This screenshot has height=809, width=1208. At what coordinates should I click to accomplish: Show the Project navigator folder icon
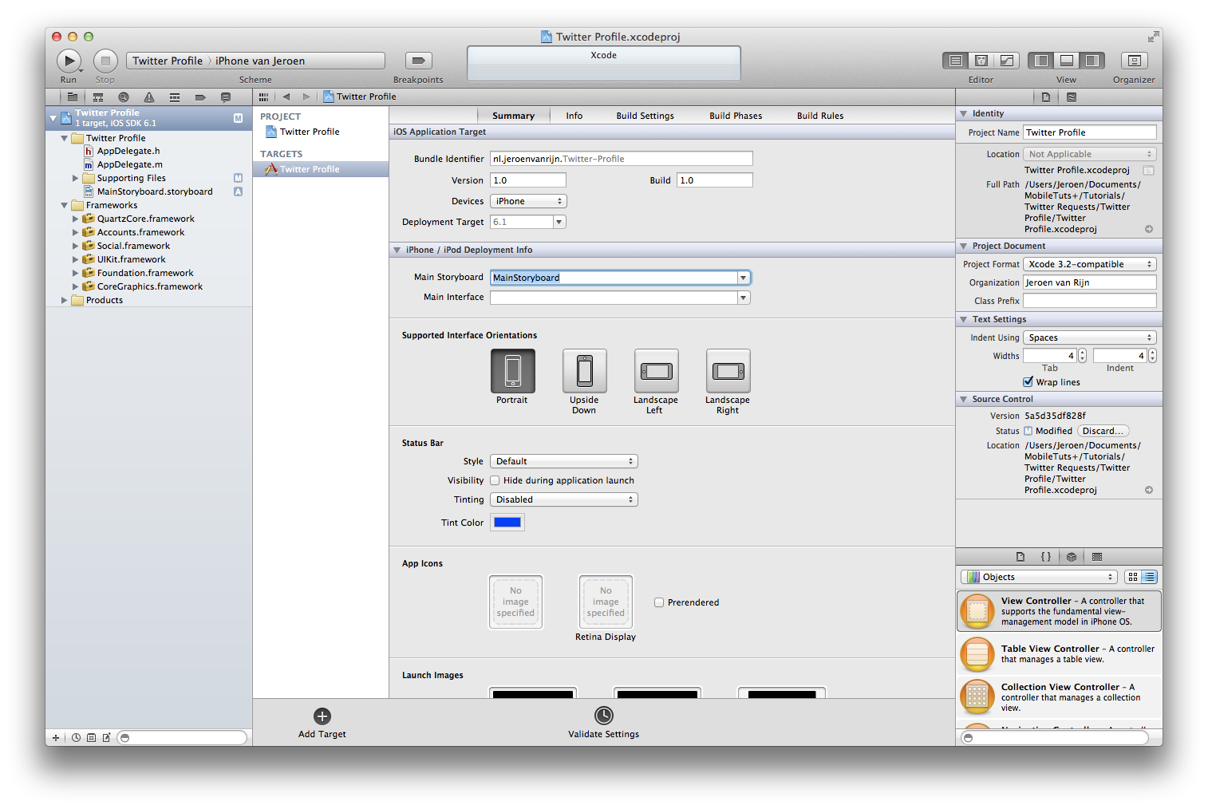pos(73,97)
